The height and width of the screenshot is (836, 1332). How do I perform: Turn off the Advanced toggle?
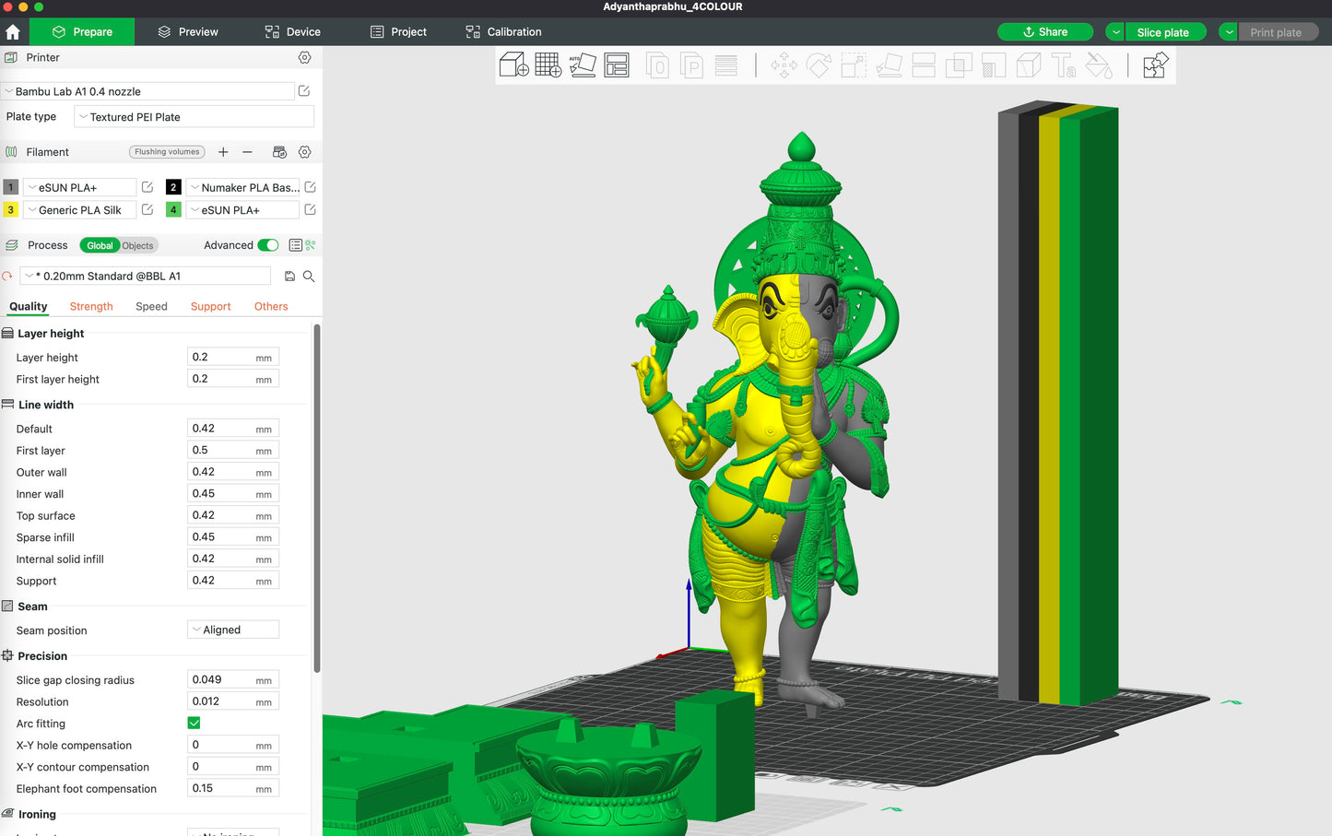pos(268,245)
